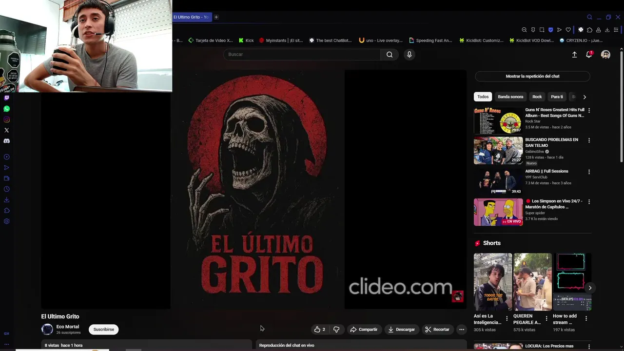Click the pin icon in address bar

pyautogui.click(x=533, y=30)
